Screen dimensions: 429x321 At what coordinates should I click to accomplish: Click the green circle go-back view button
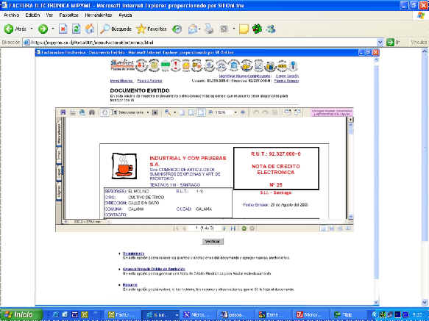244,228
